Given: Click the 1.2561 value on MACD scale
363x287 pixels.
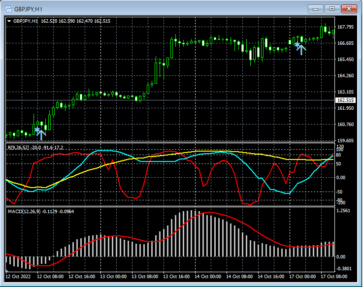Looking at the screenshot, I should 343,210.
